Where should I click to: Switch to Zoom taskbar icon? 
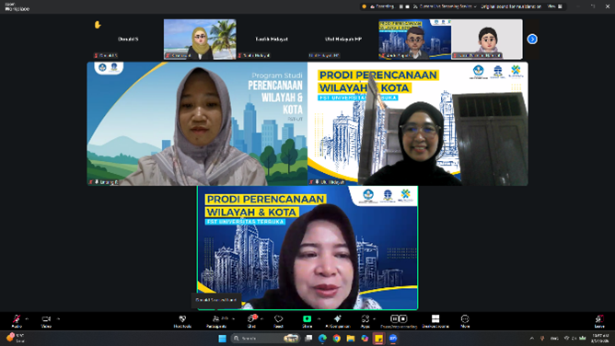(393, 338)
